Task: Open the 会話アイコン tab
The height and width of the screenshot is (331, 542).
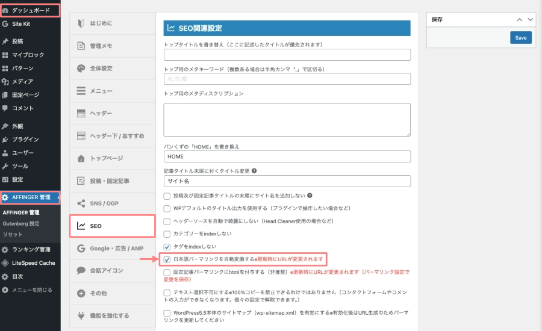Action: pyautogui.click(x=113, y=271)
